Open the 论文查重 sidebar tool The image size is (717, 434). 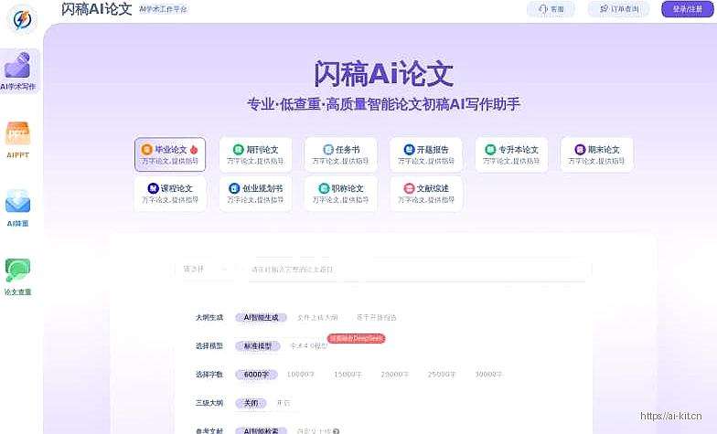pyautogui.click(x=18, y=277)
